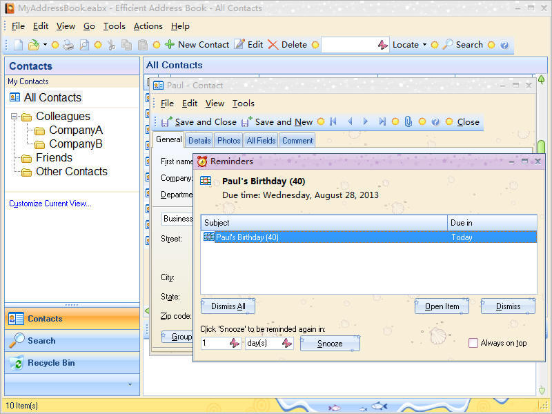This screenshot has width=552, height=414.
Task: Click the calendar icon beside Paul's Birthday heading
Action: coord(206,181)
